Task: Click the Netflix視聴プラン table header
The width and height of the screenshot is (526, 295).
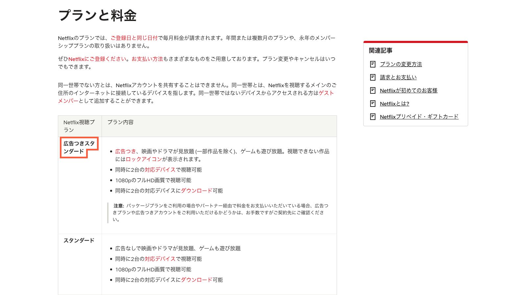Action: click(79, 126)
